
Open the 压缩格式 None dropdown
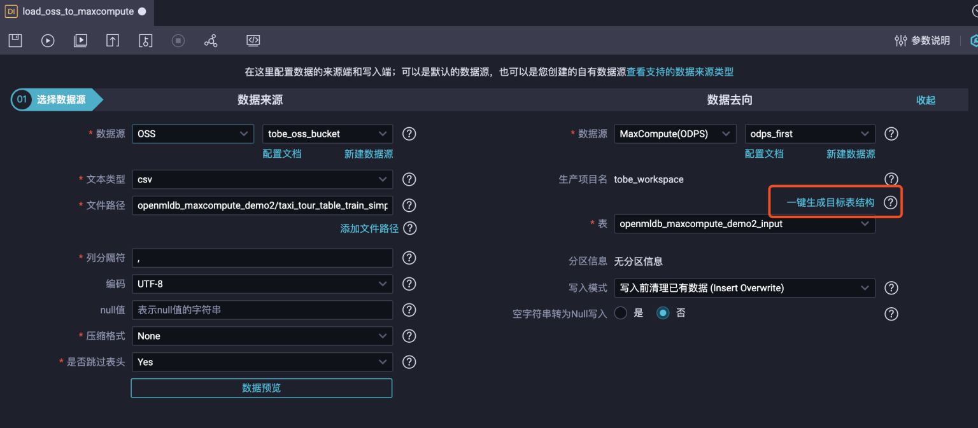pos(262,336)
